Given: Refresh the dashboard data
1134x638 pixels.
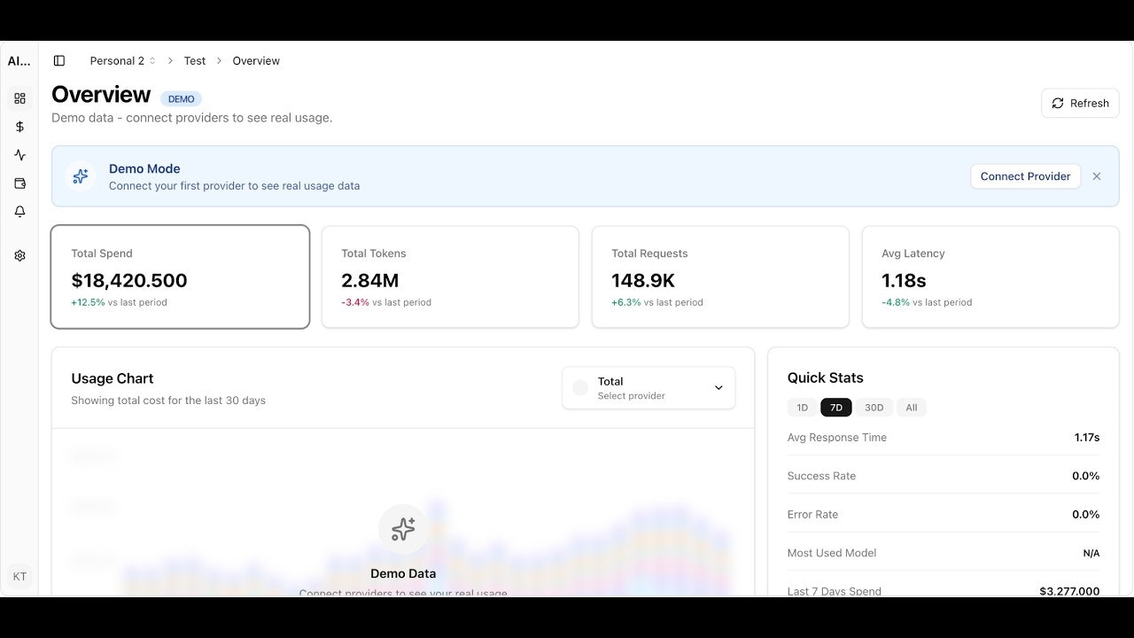Looking at the screenshot, I should point(1079,103).
